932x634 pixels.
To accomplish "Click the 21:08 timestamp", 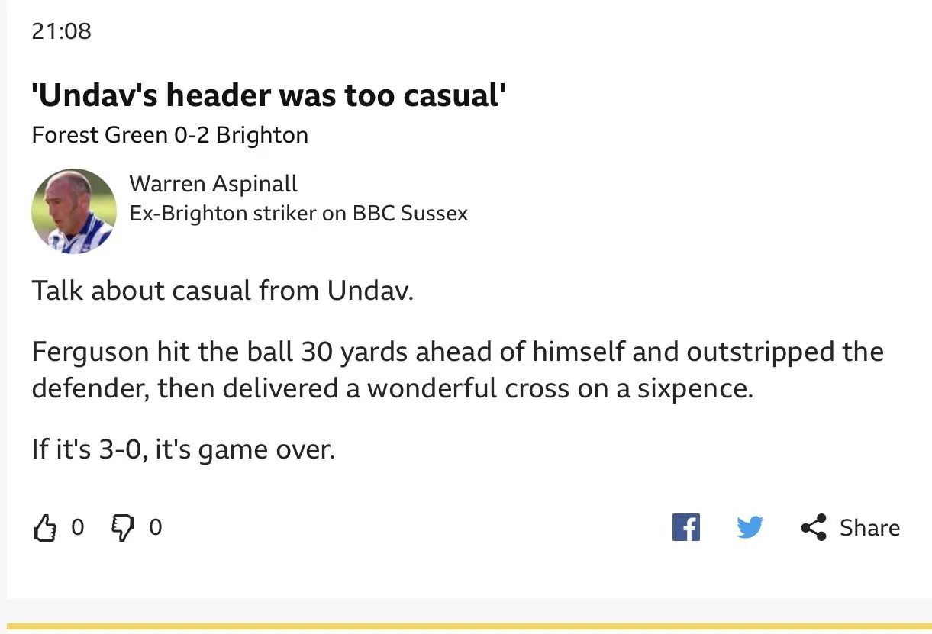I will [x=61, y=31].
